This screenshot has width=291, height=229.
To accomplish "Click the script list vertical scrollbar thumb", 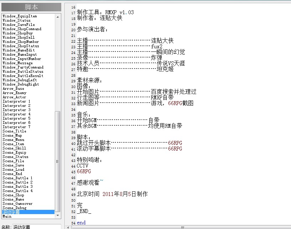I will 58,161.
